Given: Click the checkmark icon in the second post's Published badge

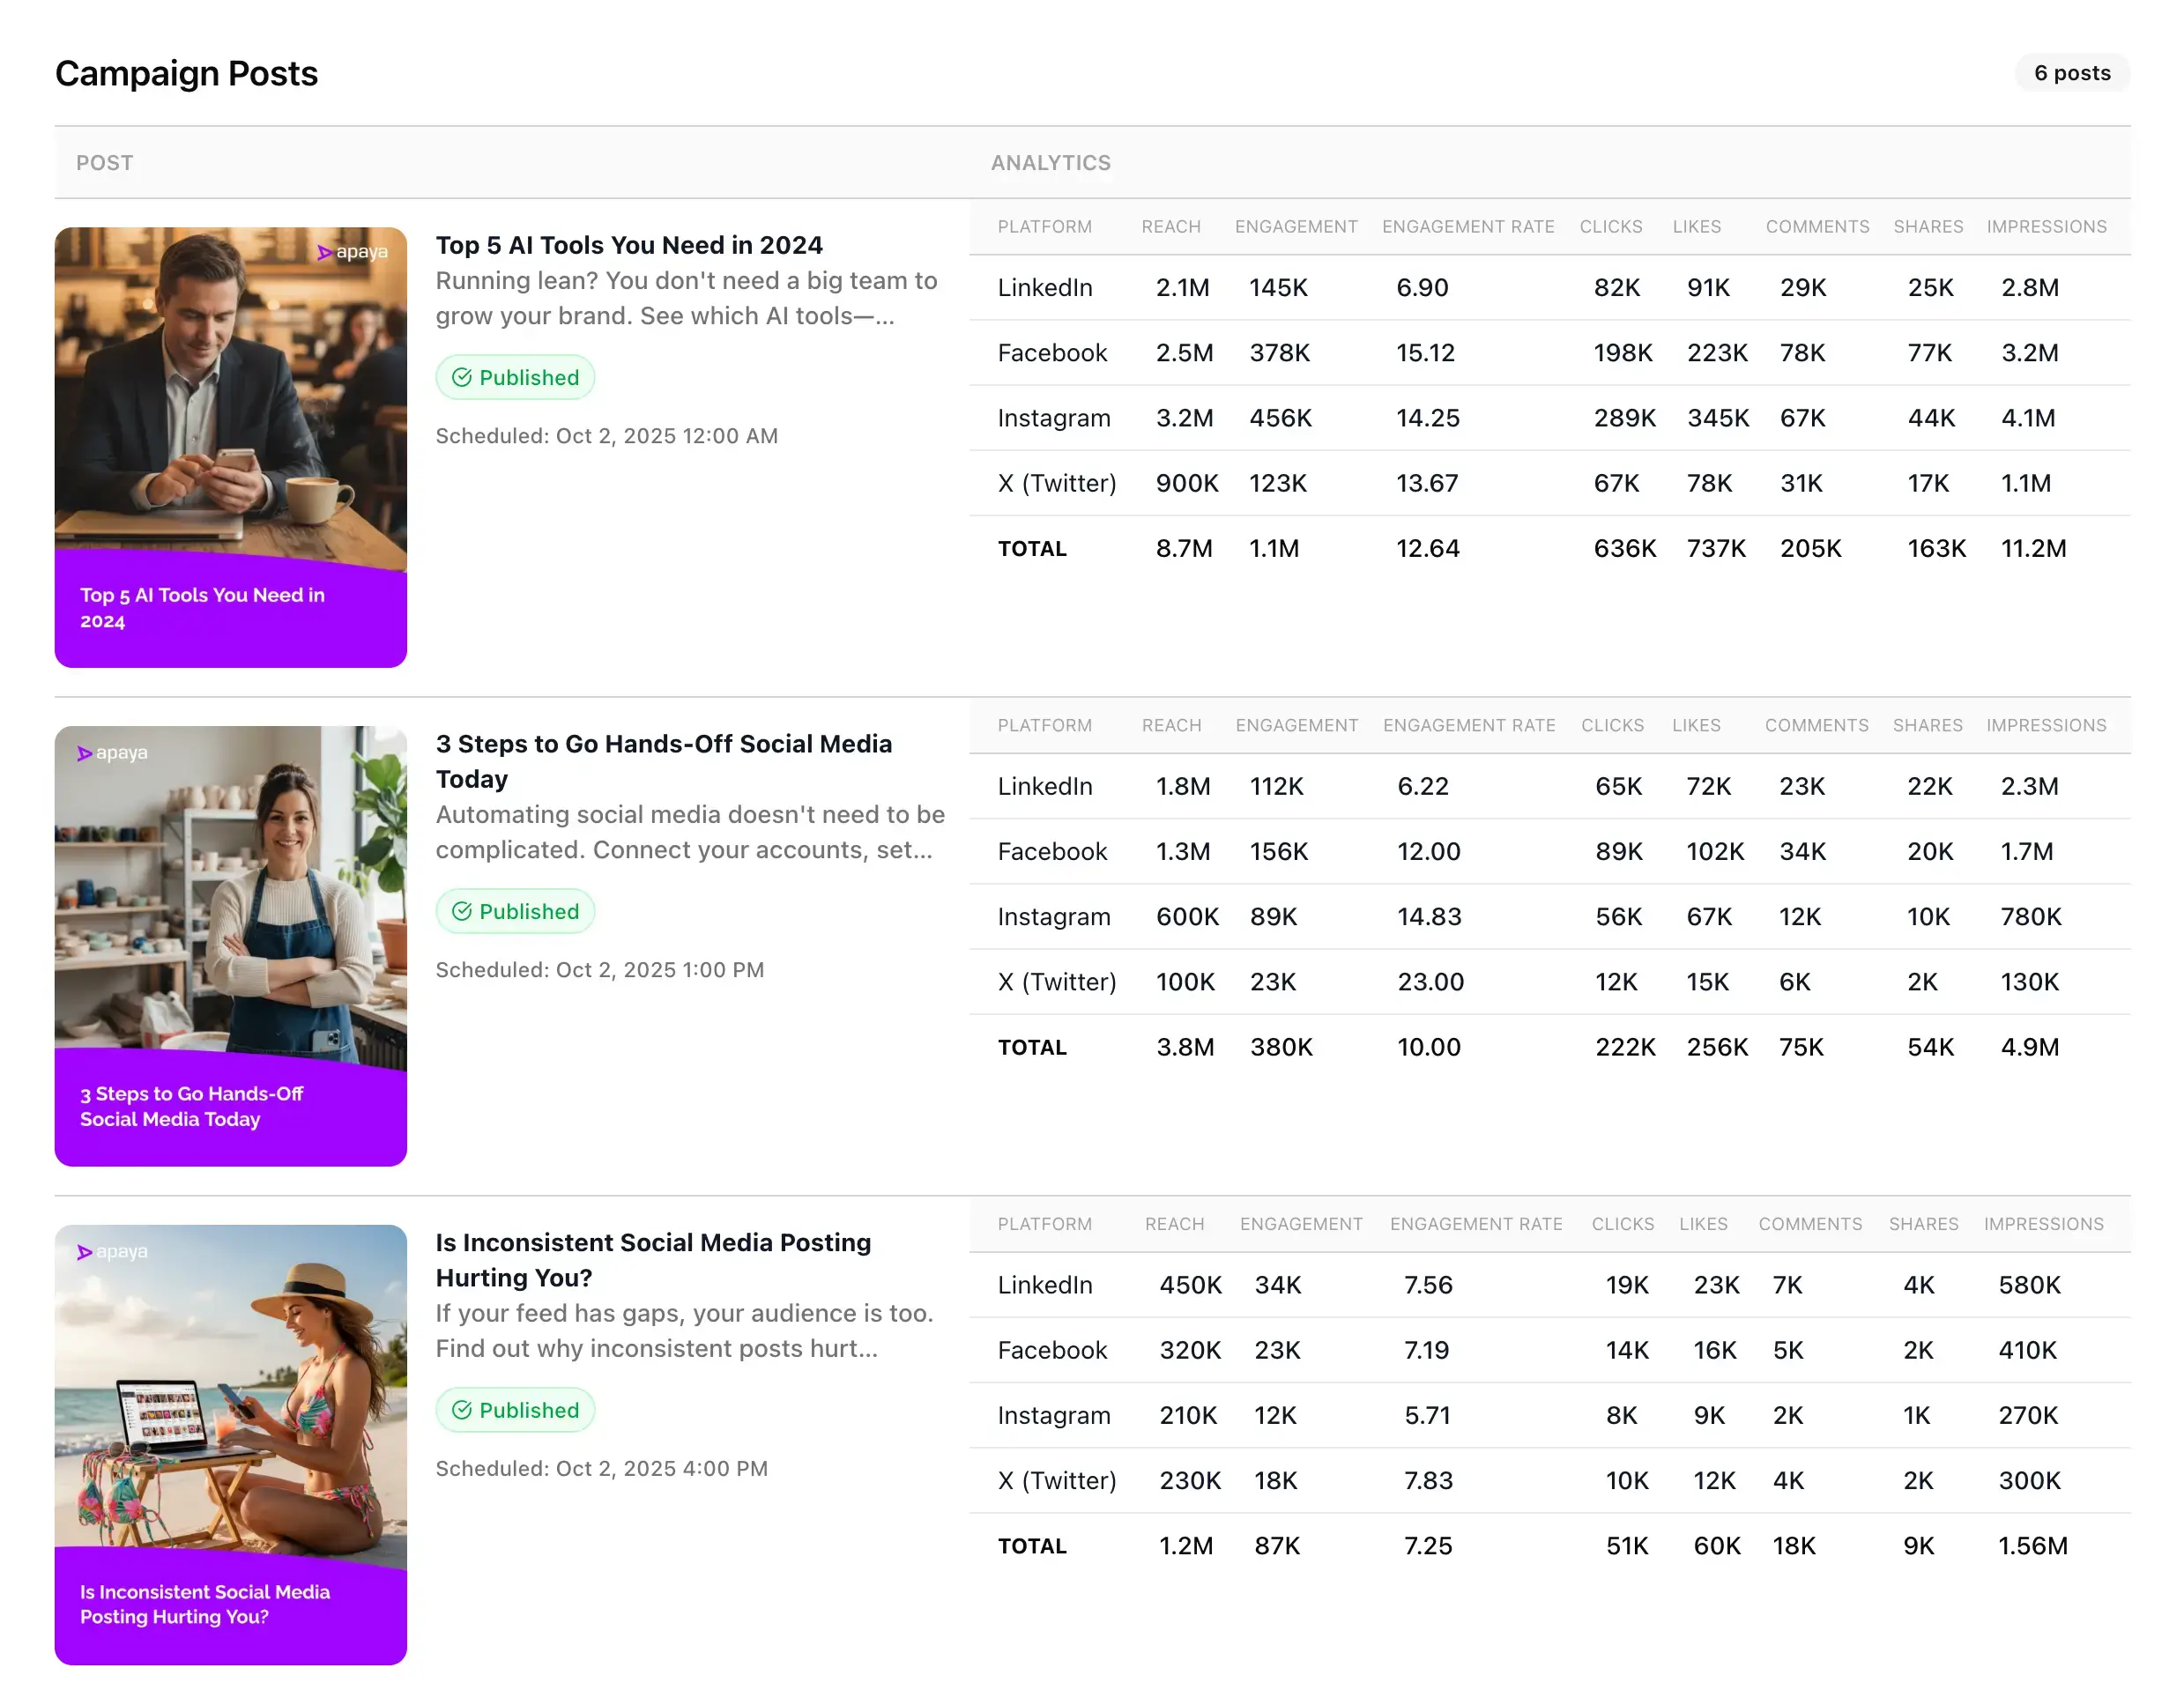Looking at the screenshot, I should coord(462,911).
